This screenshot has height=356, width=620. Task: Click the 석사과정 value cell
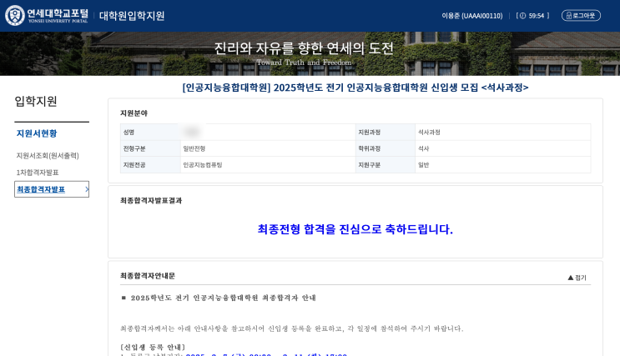point(503,132)
